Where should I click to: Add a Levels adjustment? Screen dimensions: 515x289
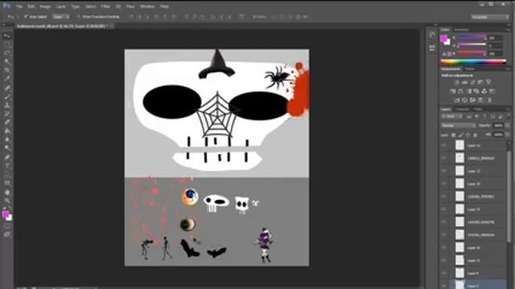coord(464,82)
